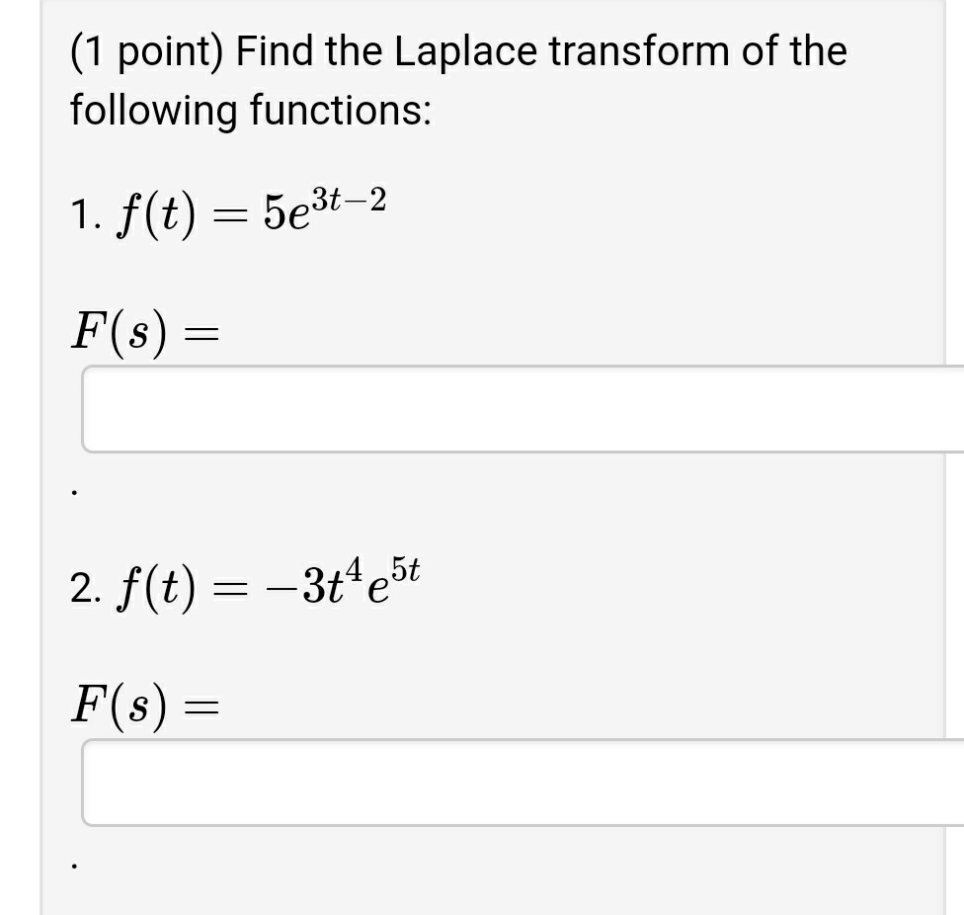Viewport: 964px width, 915px height.
Task: Click the coefficient 5 in the first function
Action: 265,209
